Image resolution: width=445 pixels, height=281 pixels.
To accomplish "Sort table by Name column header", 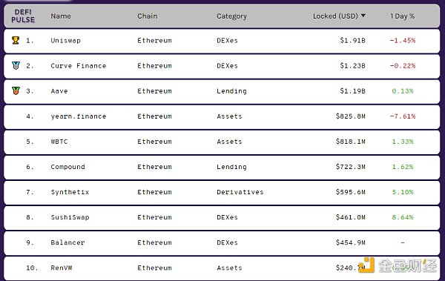I will click(x=61, y=16).
